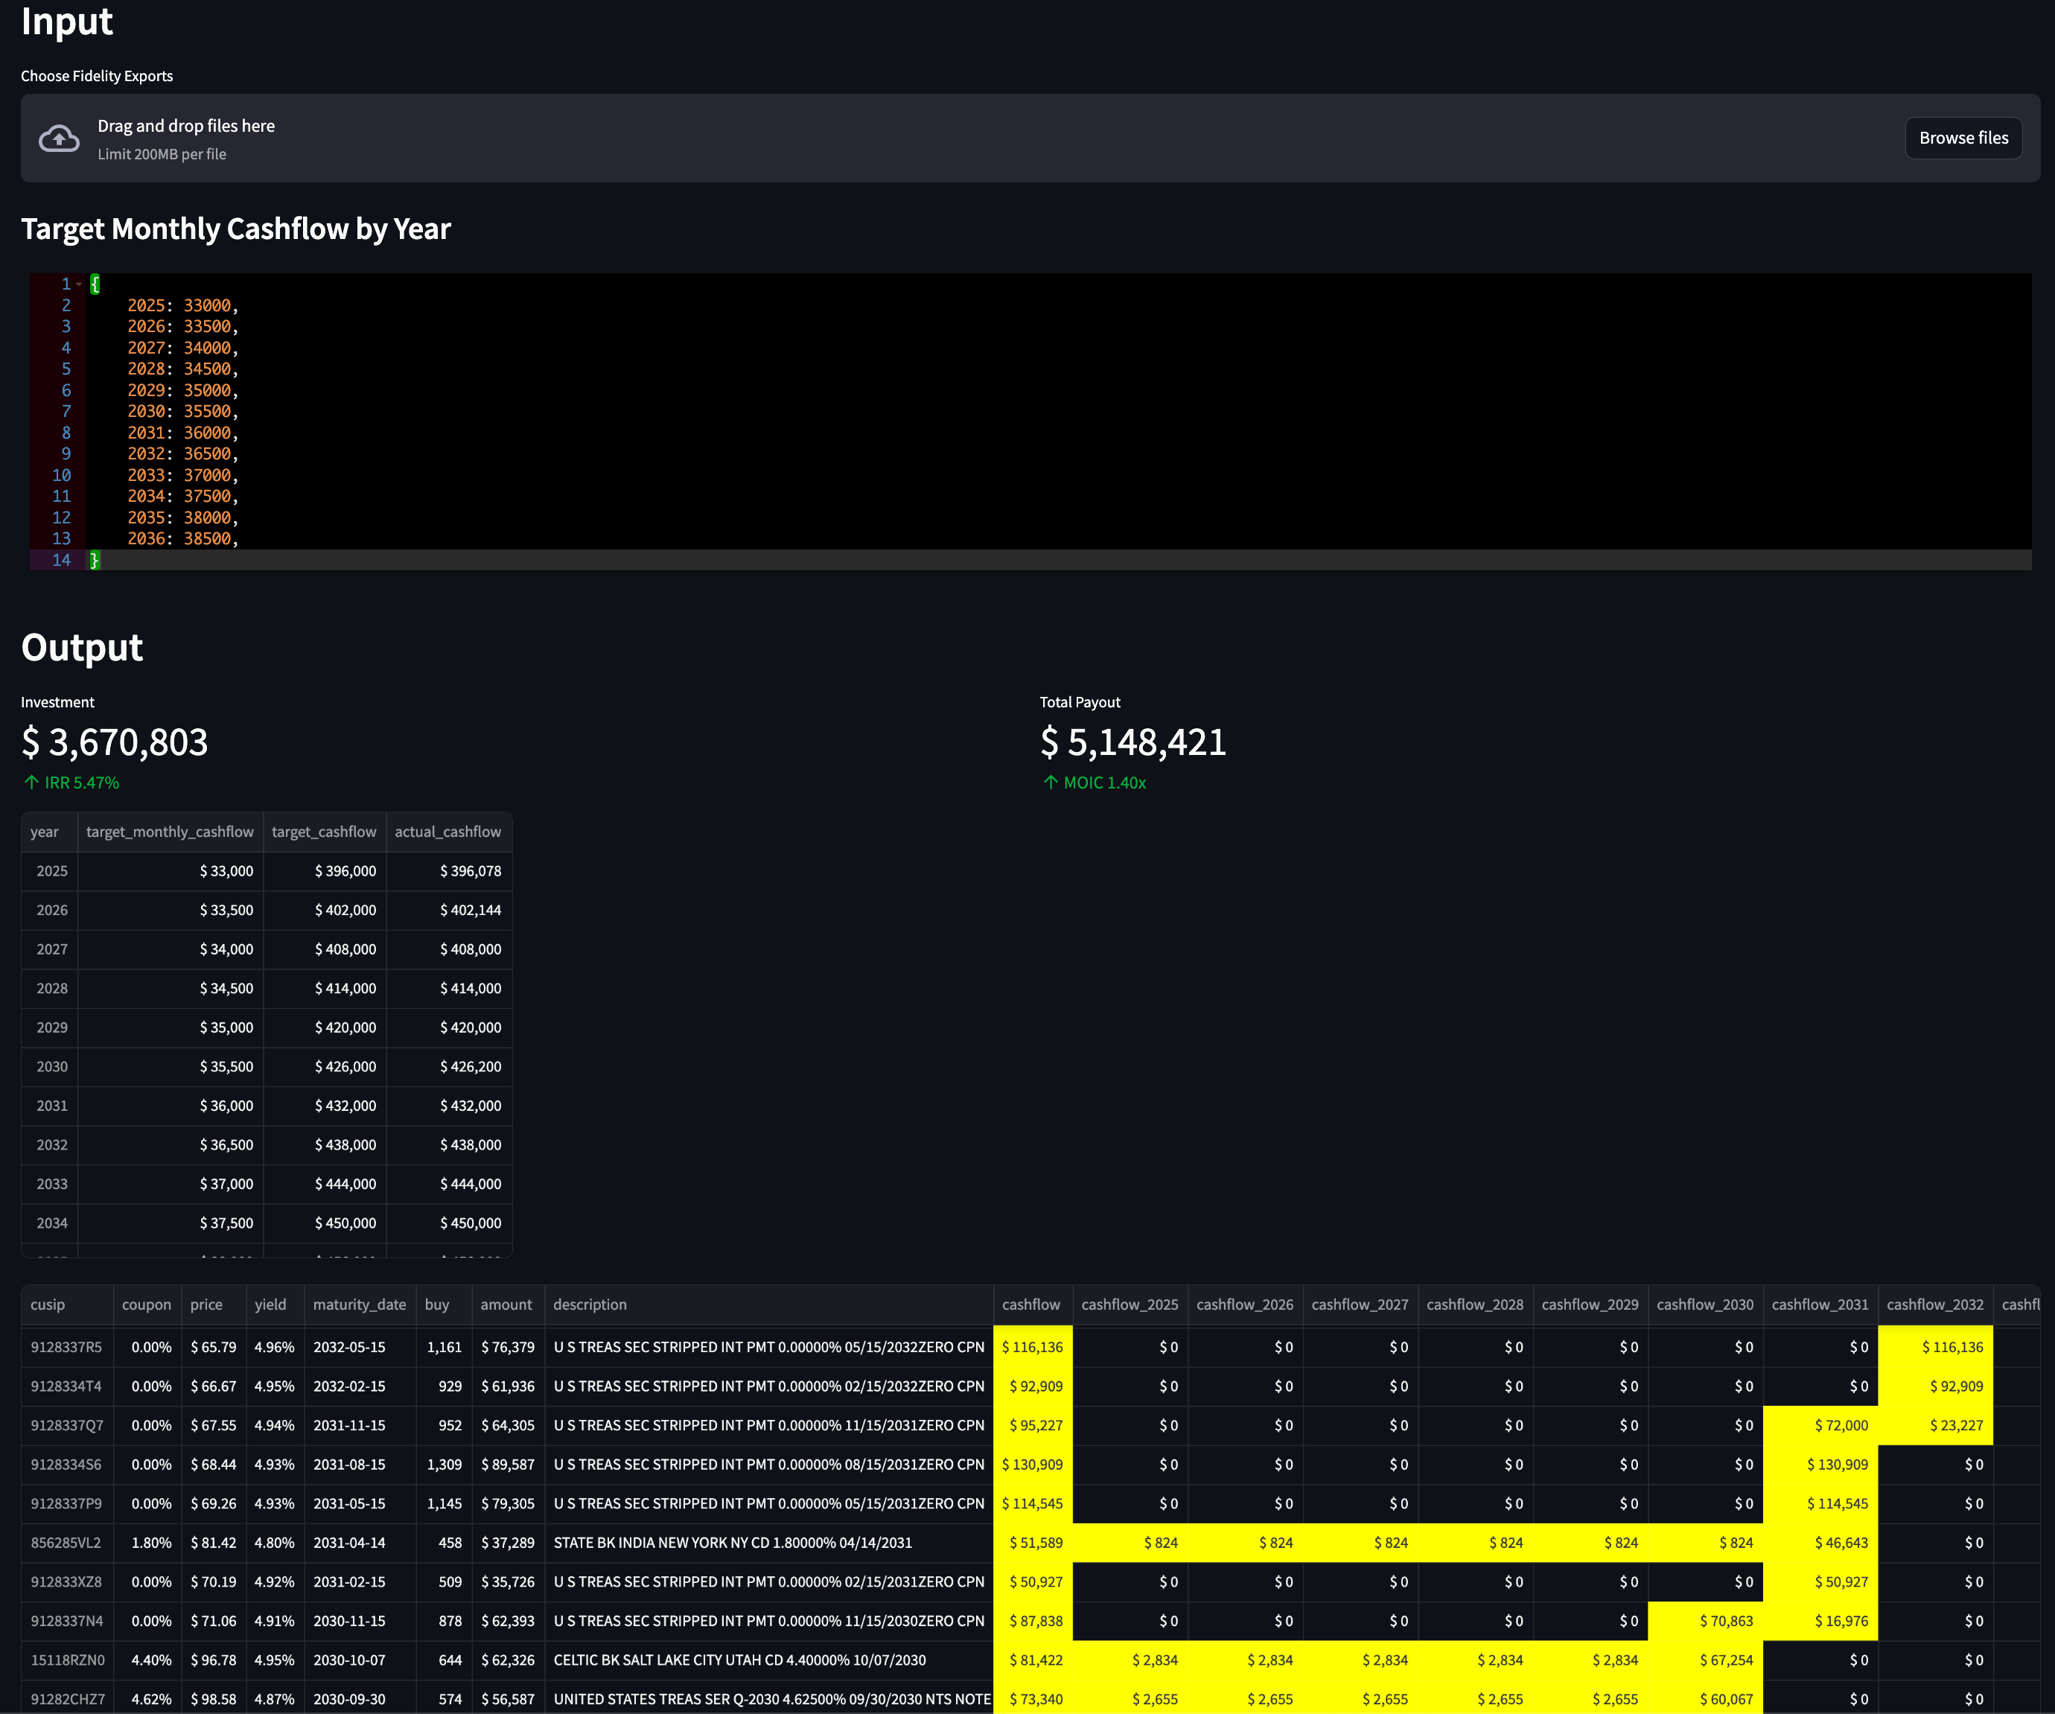Click buy cell 1,145

[x=443, y=1504]
